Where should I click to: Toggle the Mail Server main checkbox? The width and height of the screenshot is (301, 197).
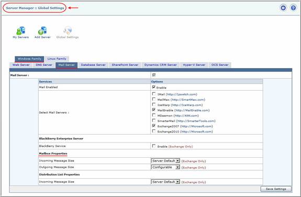point(154,75)
